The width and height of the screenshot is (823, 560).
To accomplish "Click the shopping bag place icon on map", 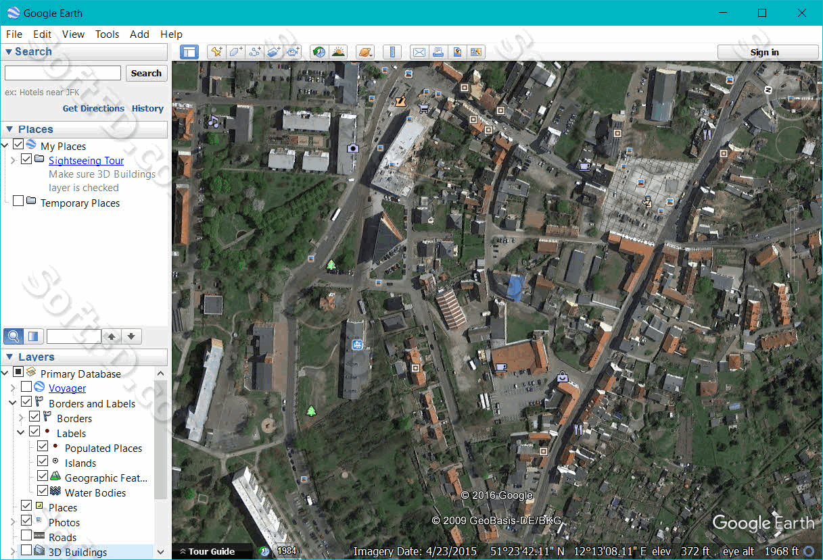I will tap(562, 377).
